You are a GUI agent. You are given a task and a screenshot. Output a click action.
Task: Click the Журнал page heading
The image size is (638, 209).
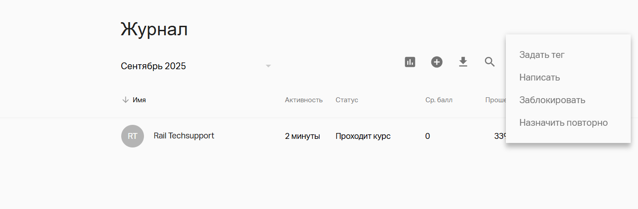(154, 29)
